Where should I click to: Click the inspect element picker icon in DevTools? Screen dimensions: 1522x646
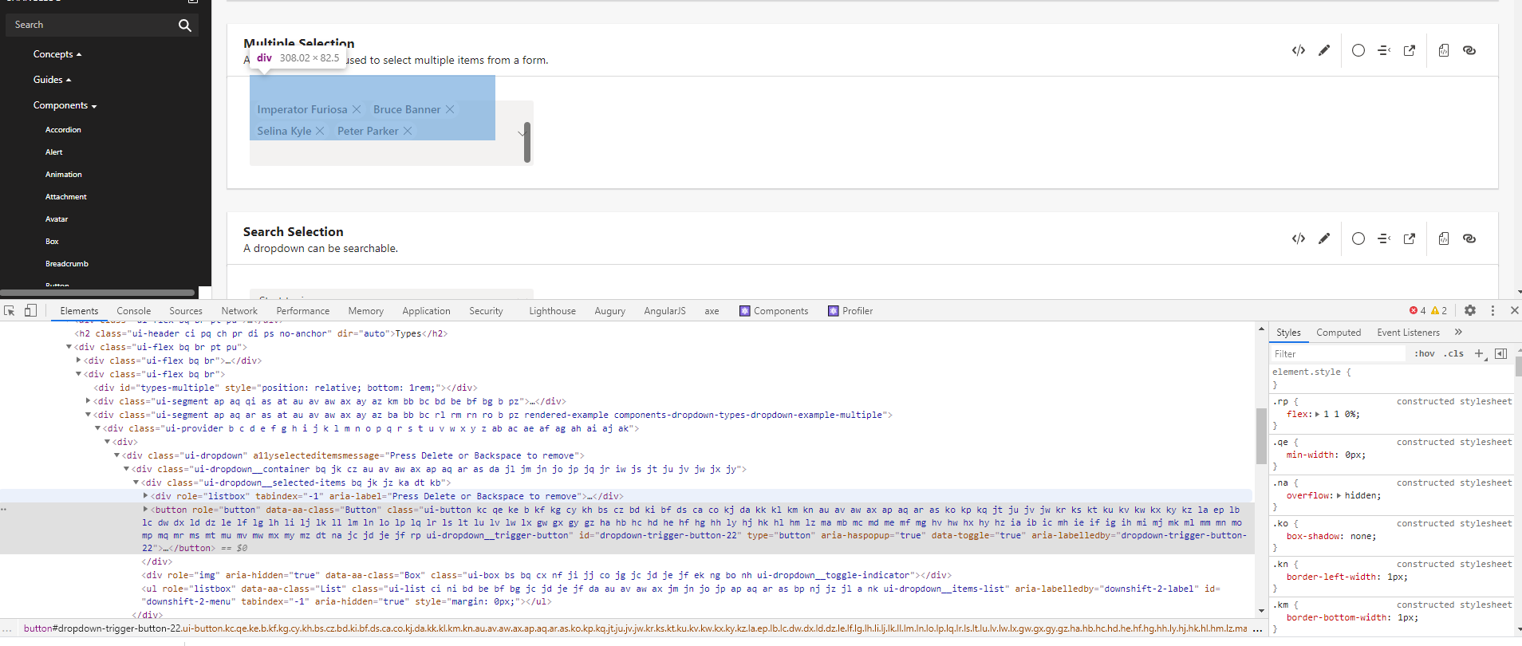click(x=10, y=311)
